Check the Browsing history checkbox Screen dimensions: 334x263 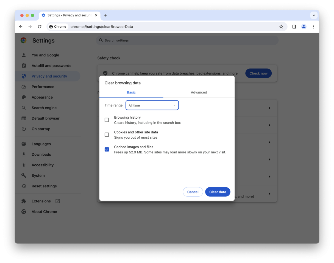pos(107,120)
